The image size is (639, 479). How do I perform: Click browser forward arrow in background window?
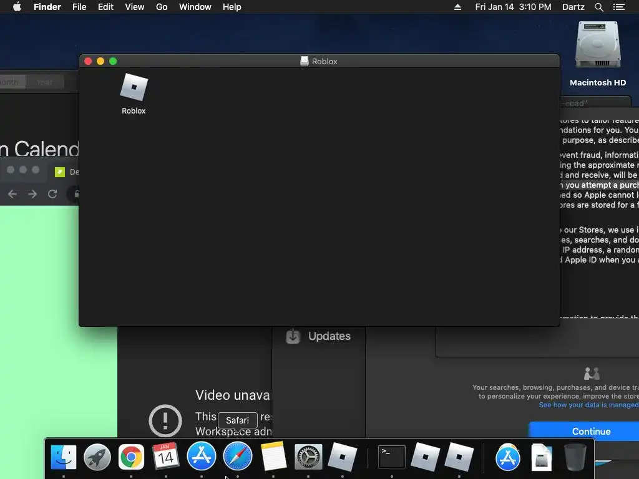pos(32,194)
